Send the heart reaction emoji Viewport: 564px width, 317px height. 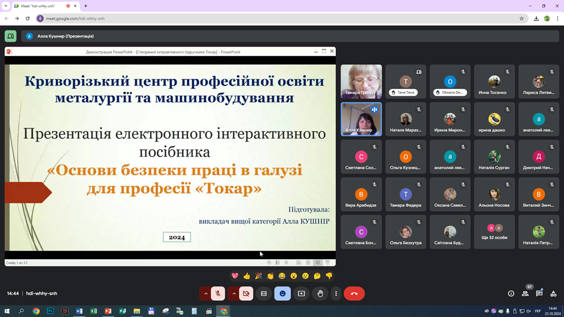coord(235,276)
